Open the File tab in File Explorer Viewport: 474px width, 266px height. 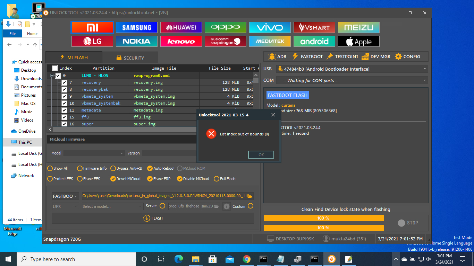12,34
